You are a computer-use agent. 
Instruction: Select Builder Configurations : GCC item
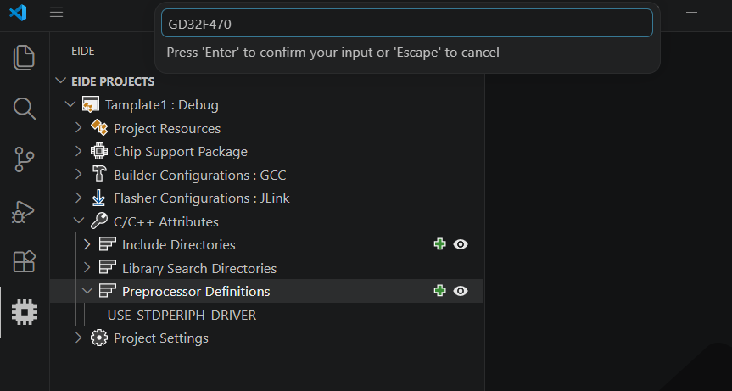click(200, 175)
